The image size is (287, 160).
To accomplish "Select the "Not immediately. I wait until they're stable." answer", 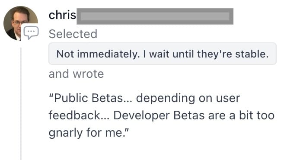I will point(163,54).
